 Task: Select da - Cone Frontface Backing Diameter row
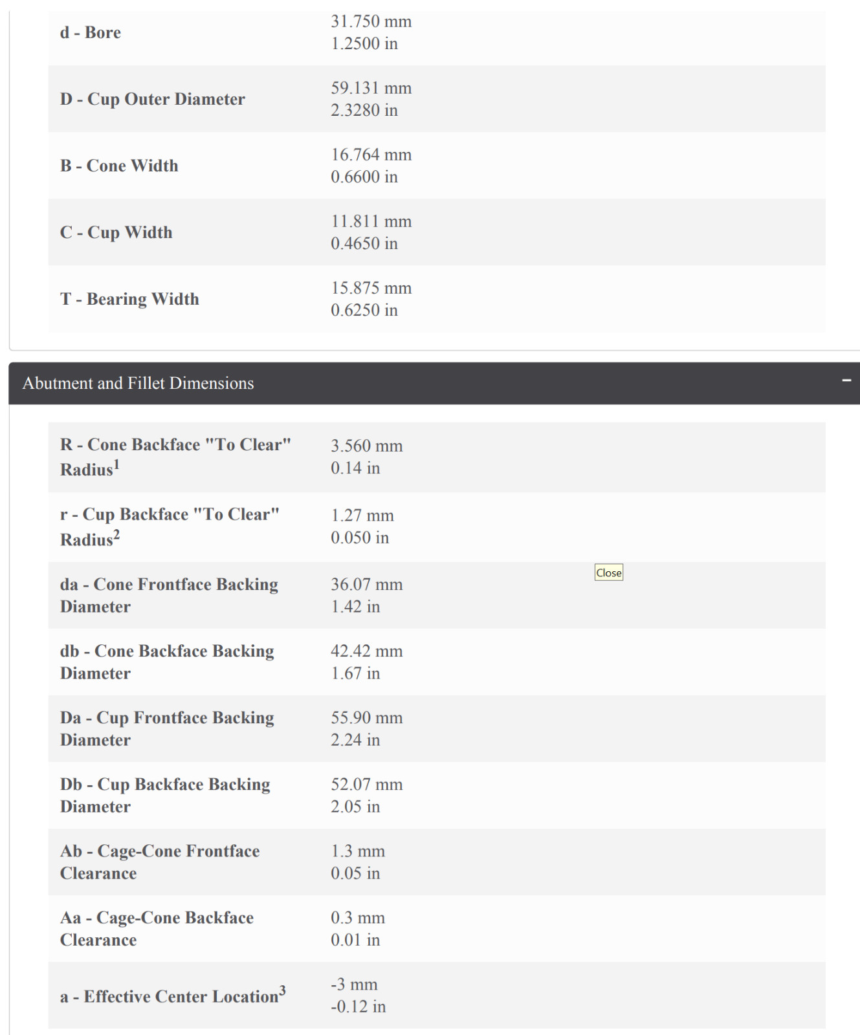coord(437,595)
